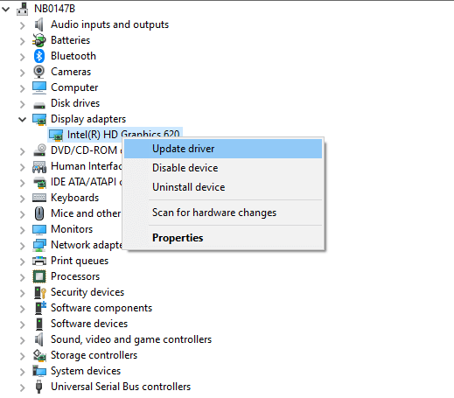Viewport: 454px width, 398px height.
Task: Select the Bluetooth label
Action: (x=73, y=56)
